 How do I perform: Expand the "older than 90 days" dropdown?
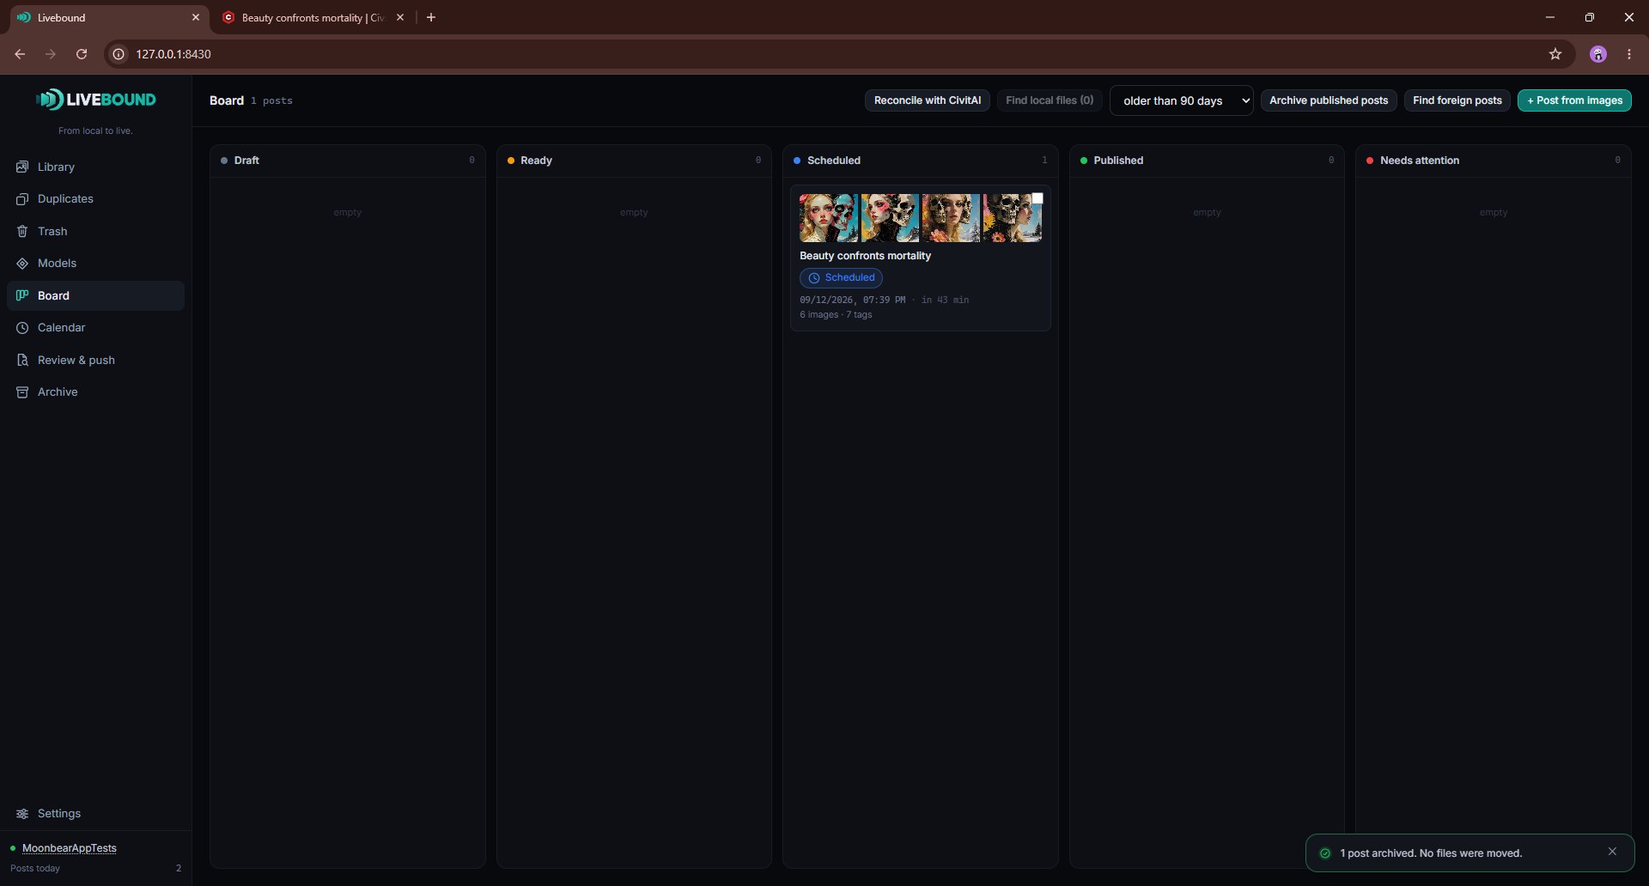coord(1182,100)
